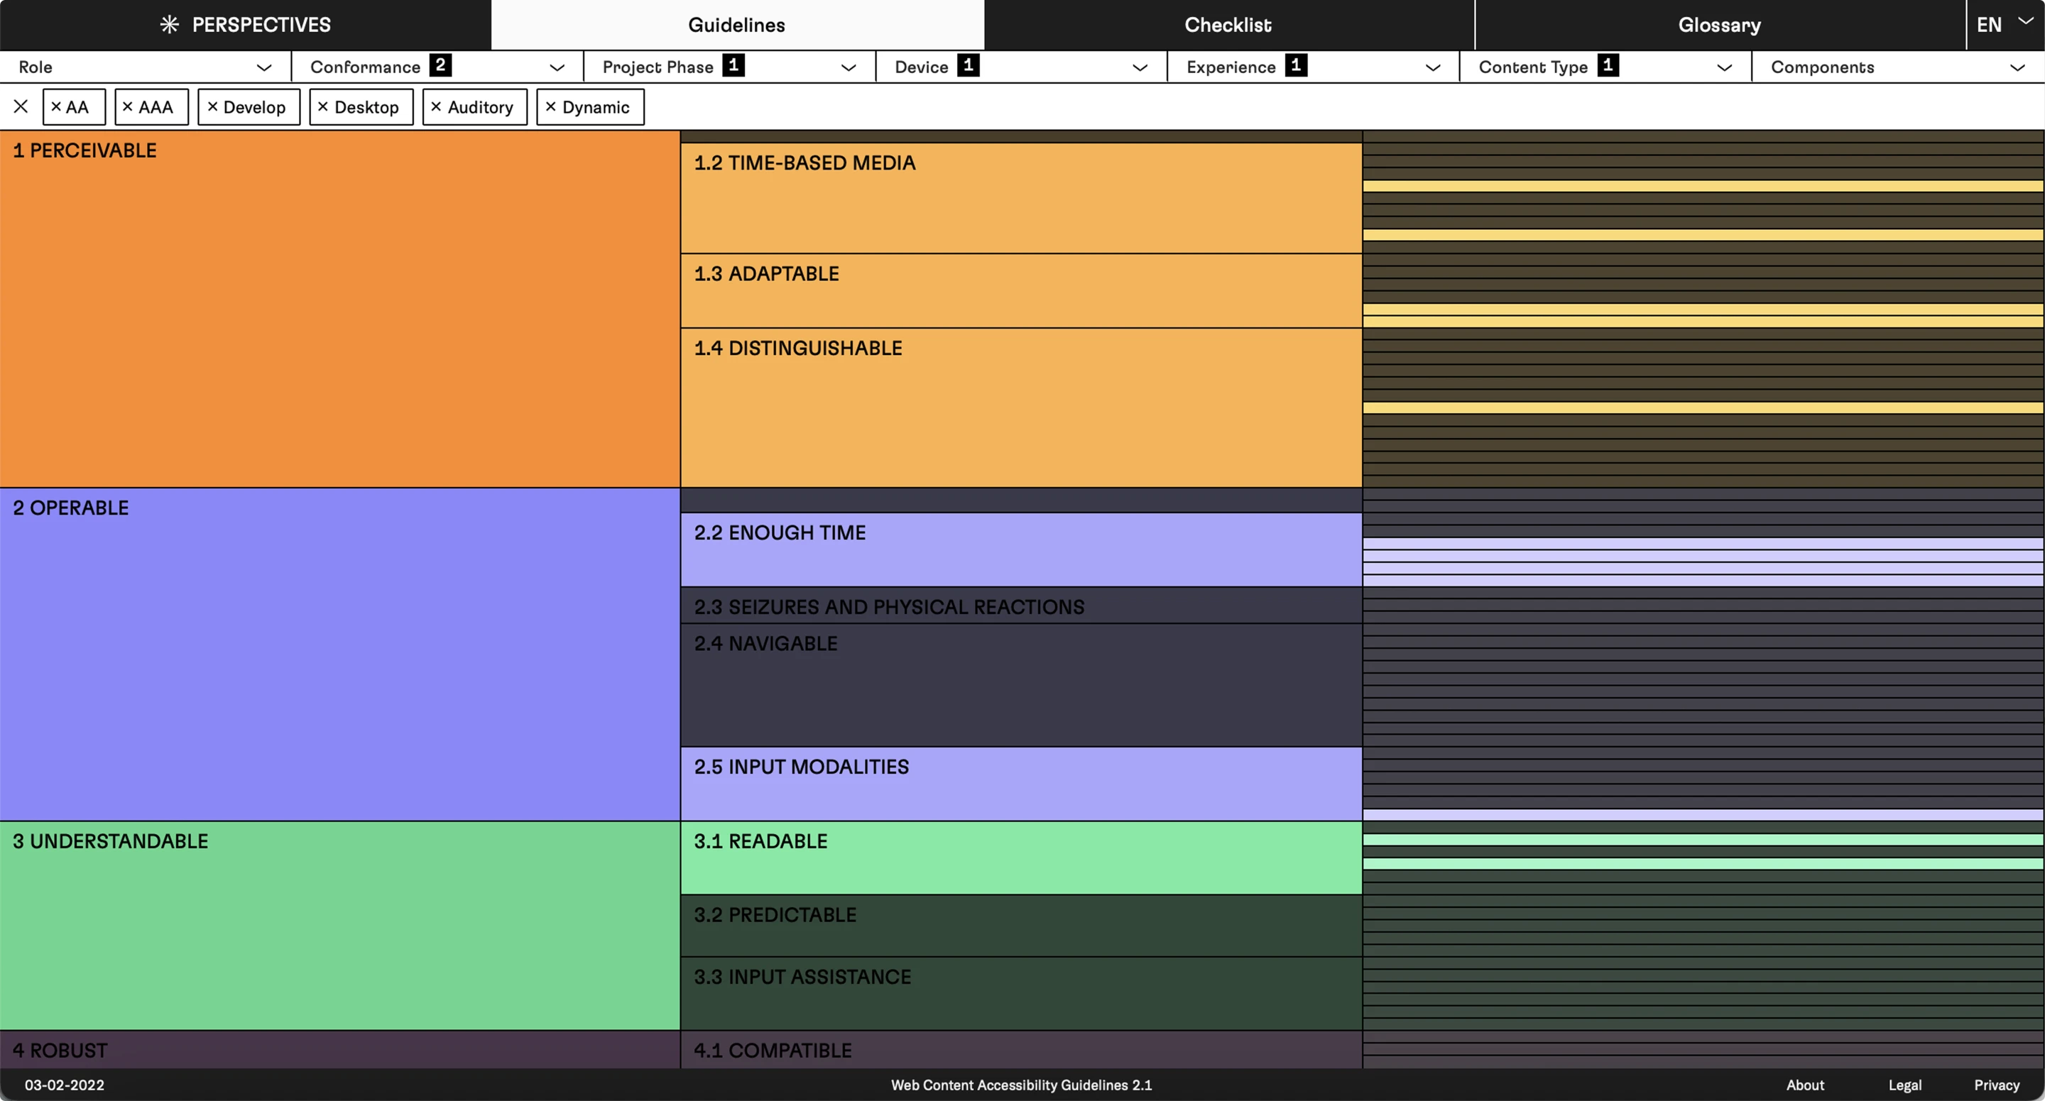Screen dimensions: 2045x1101
Task: Open the EN language selector
Action: [x=2005, y=25]
